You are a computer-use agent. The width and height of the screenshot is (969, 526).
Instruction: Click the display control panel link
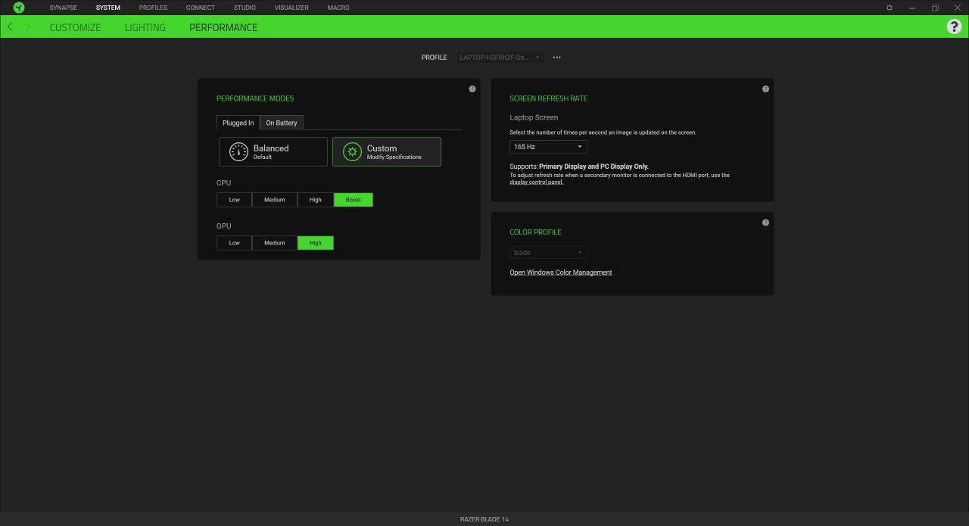pos(536,182)
